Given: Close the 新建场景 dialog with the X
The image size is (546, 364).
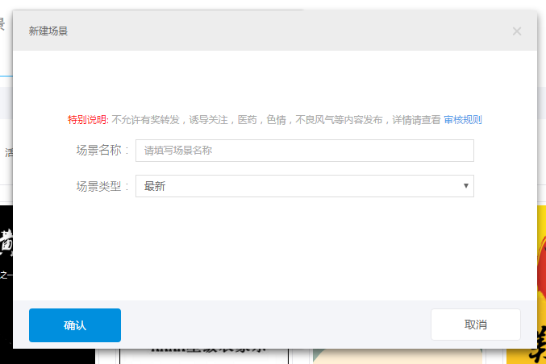Looking at the screenshot, I should (517, 31).
